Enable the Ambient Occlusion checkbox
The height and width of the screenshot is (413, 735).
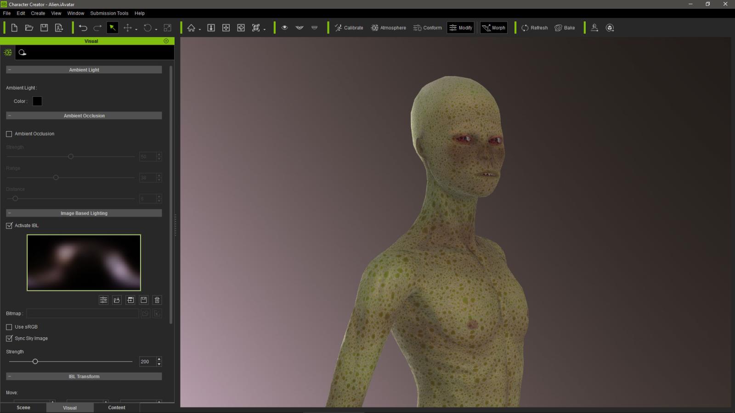[x=9, y=134]
